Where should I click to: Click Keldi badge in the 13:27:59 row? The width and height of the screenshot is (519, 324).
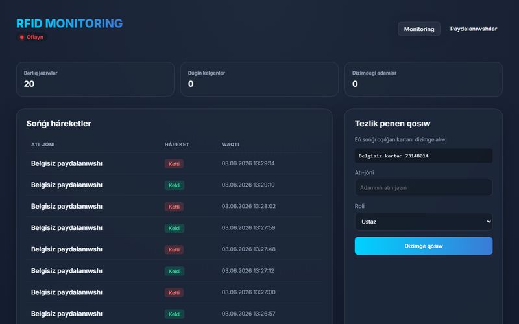coord(175,228)
